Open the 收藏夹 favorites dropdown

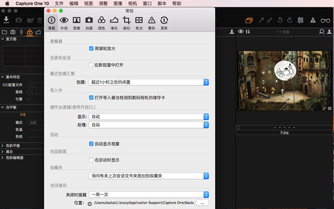click(149, 176)
